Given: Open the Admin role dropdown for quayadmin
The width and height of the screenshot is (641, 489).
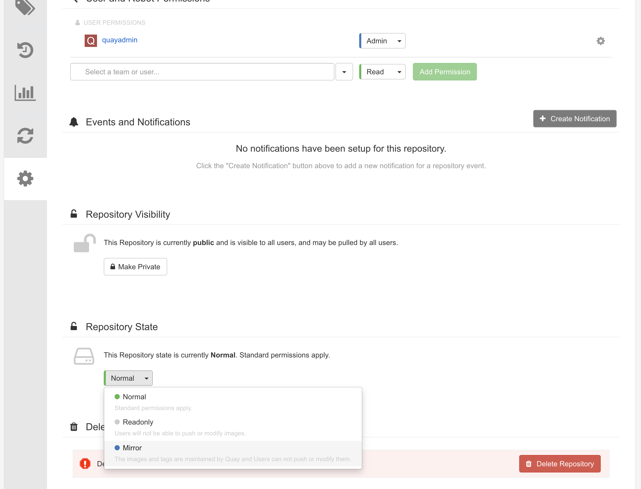Looking at the screenshot, I should [382, 41].
